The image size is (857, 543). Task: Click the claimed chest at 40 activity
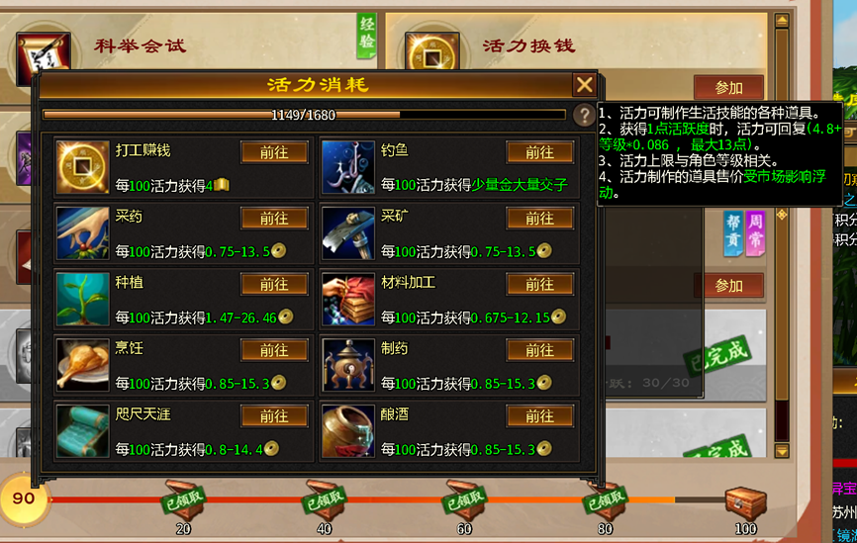click(x=324, y=500)
